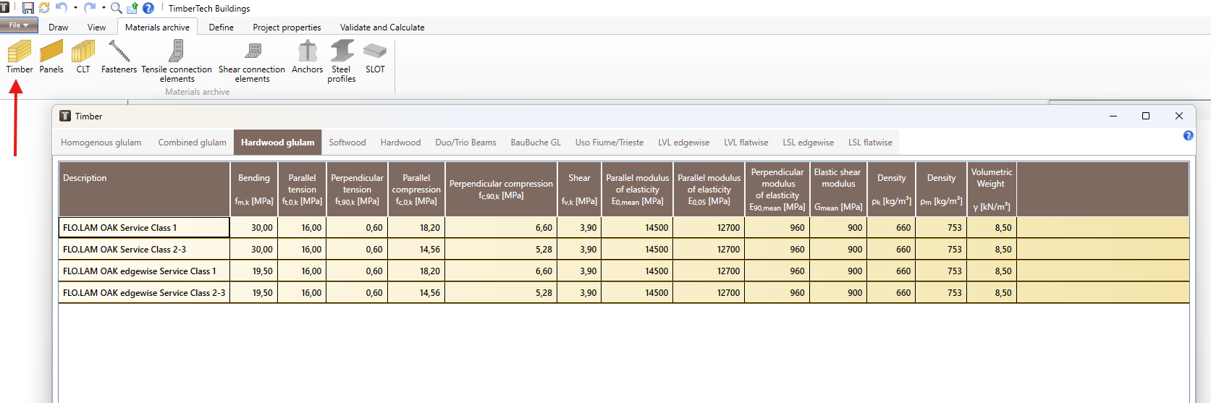The height and width of the screenshot is (403, 1211).
Task: Open the Timber materials archive
Action: click(20, 57)
